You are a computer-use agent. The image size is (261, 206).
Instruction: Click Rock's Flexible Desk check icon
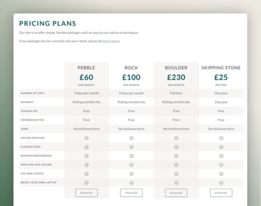pos(131,147)
